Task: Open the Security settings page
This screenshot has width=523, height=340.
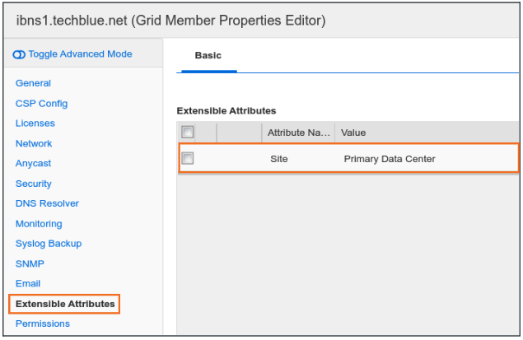Action: click(x=34, y=184)
